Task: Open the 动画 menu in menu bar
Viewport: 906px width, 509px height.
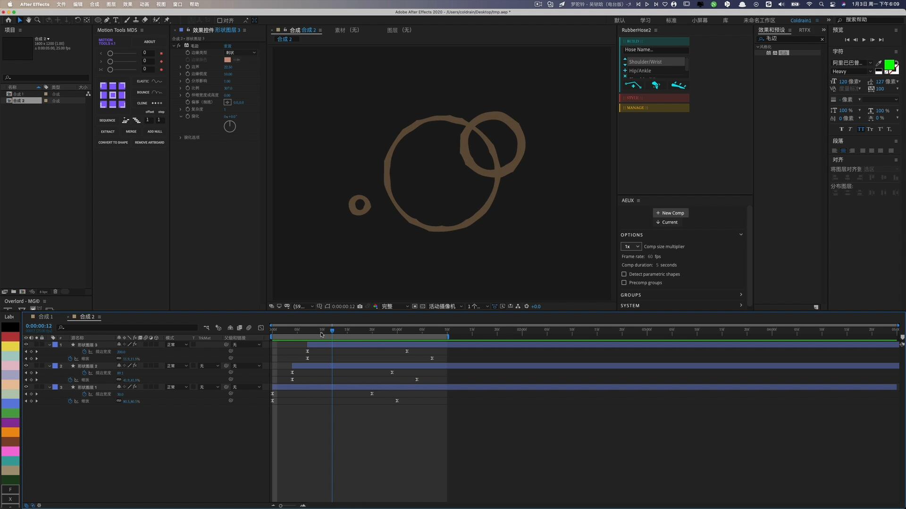Action: click(144, 4)
